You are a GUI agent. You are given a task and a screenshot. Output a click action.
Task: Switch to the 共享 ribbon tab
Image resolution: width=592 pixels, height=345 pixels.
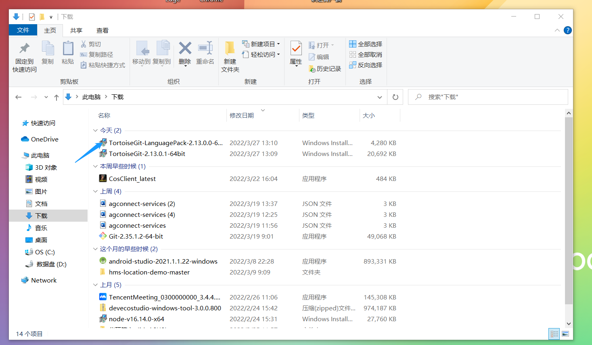coord(76,30)
